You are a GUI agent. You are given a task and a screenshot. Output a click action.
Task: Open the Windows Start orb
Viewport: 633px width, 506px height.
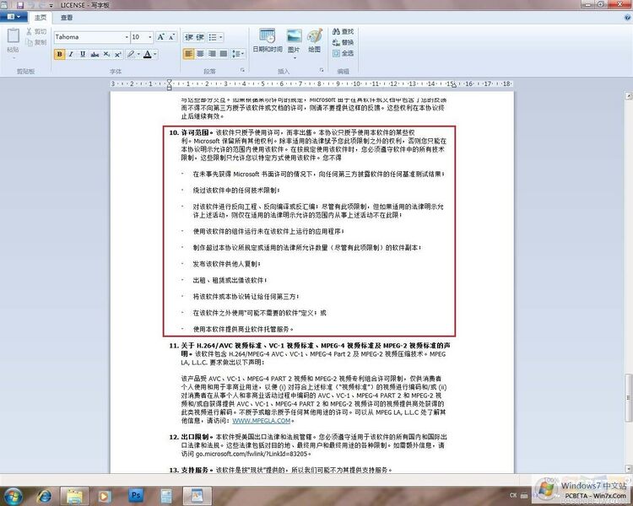[x=13, y=496]
